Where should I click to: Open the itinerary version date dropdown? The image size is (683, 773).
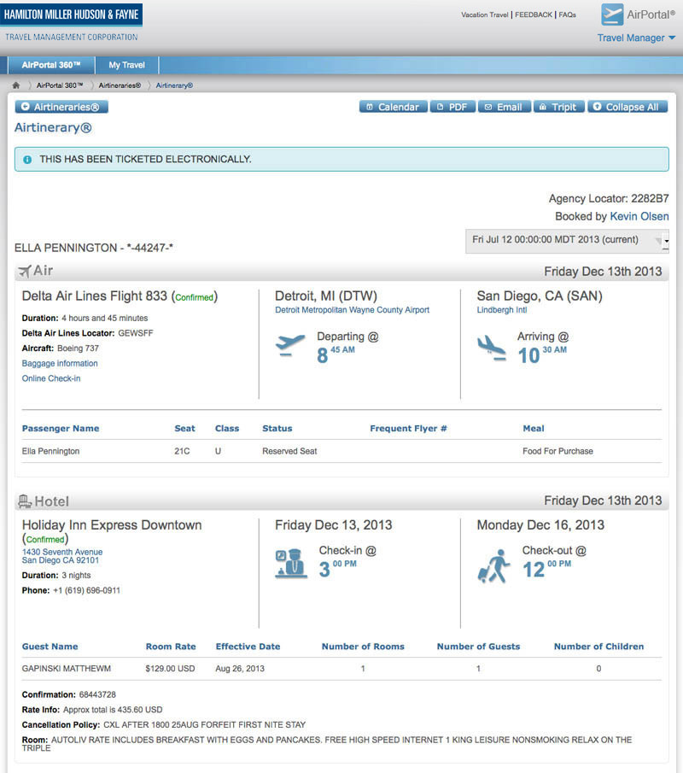[567, 241]
